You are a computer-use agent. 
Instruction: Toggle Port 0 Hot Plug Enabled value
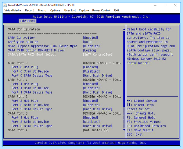coord(90,67)
